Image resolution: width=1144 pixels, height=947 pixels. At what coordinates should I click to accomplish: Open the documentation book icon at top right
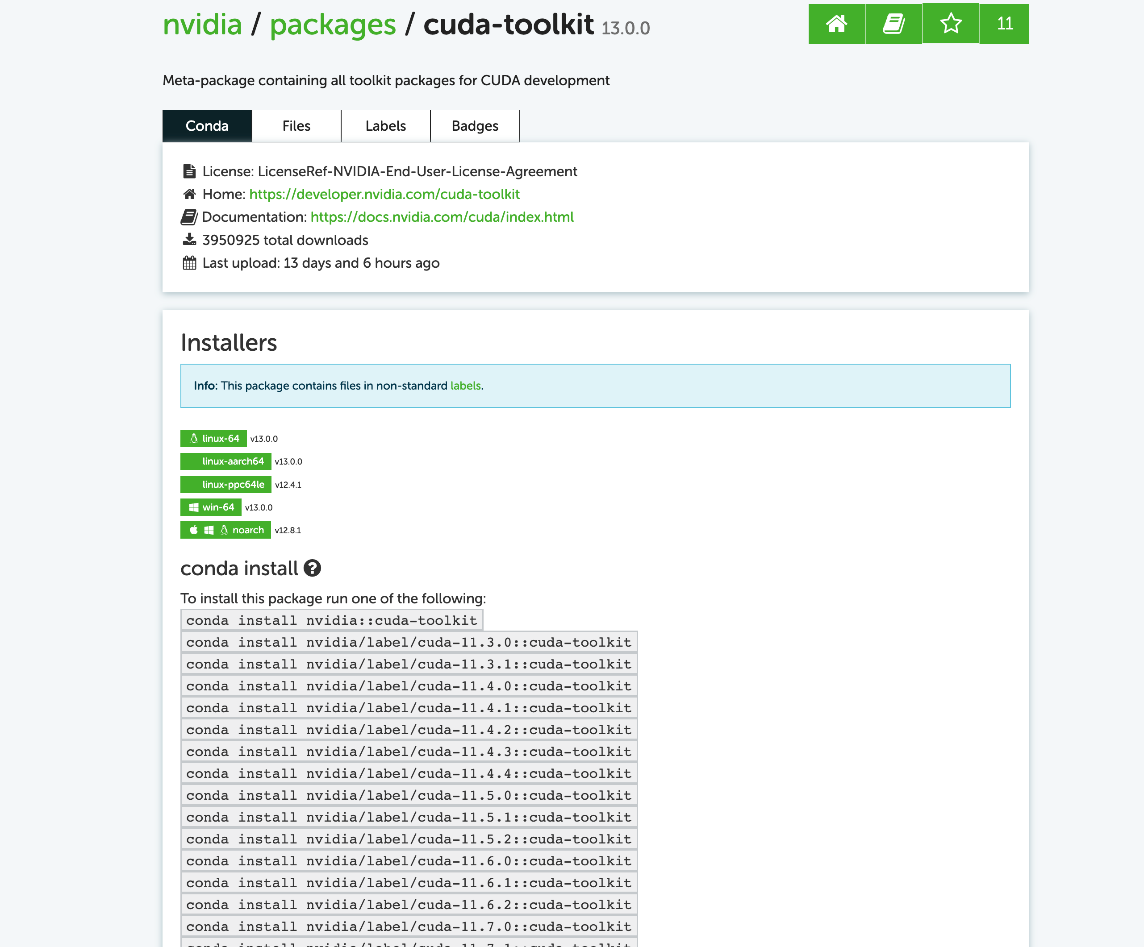point(893,24)
